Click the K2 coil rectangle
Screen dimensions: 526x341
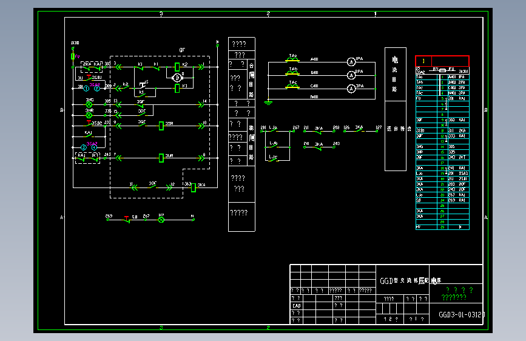[x=177, y=67]
